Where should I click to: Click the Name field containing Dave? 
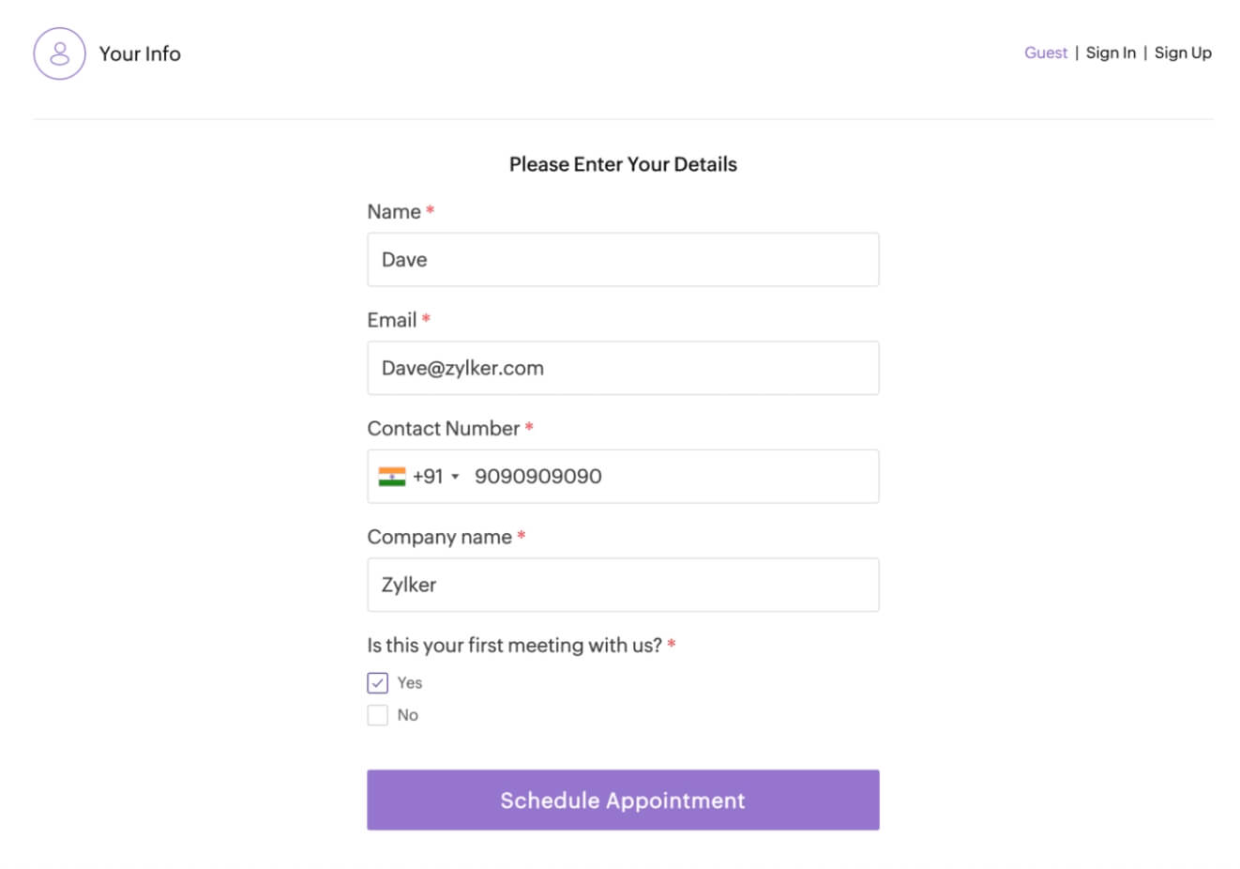click(x=623, y=260)
